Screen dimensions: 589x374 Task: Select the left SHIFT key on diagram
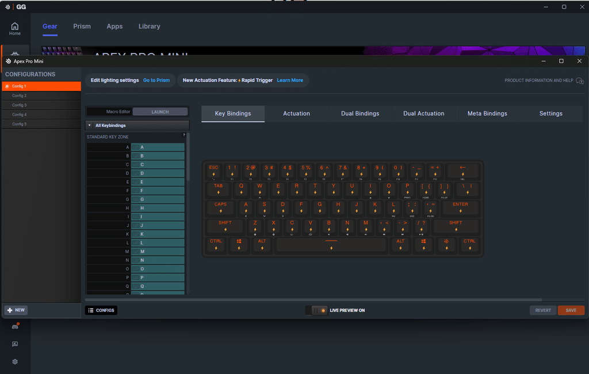point(225,226)
